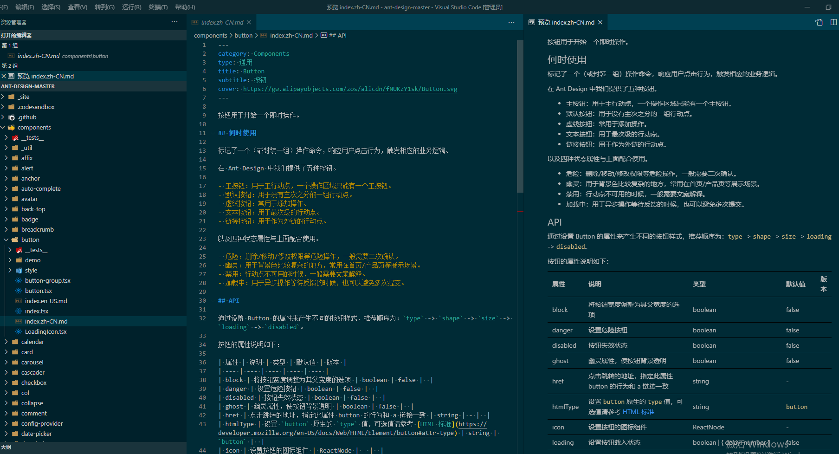Open the 运行(R) menu
839x454 pixels.
pos(131,7)
